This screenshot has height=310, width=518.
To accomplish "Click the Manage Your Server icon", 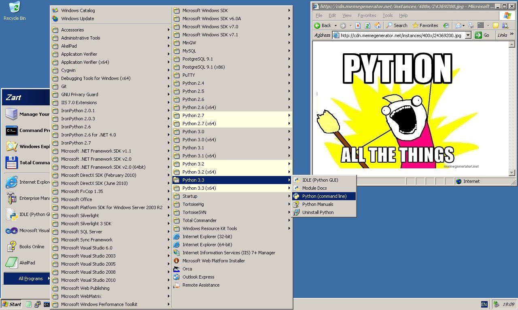I will [11, 114].
